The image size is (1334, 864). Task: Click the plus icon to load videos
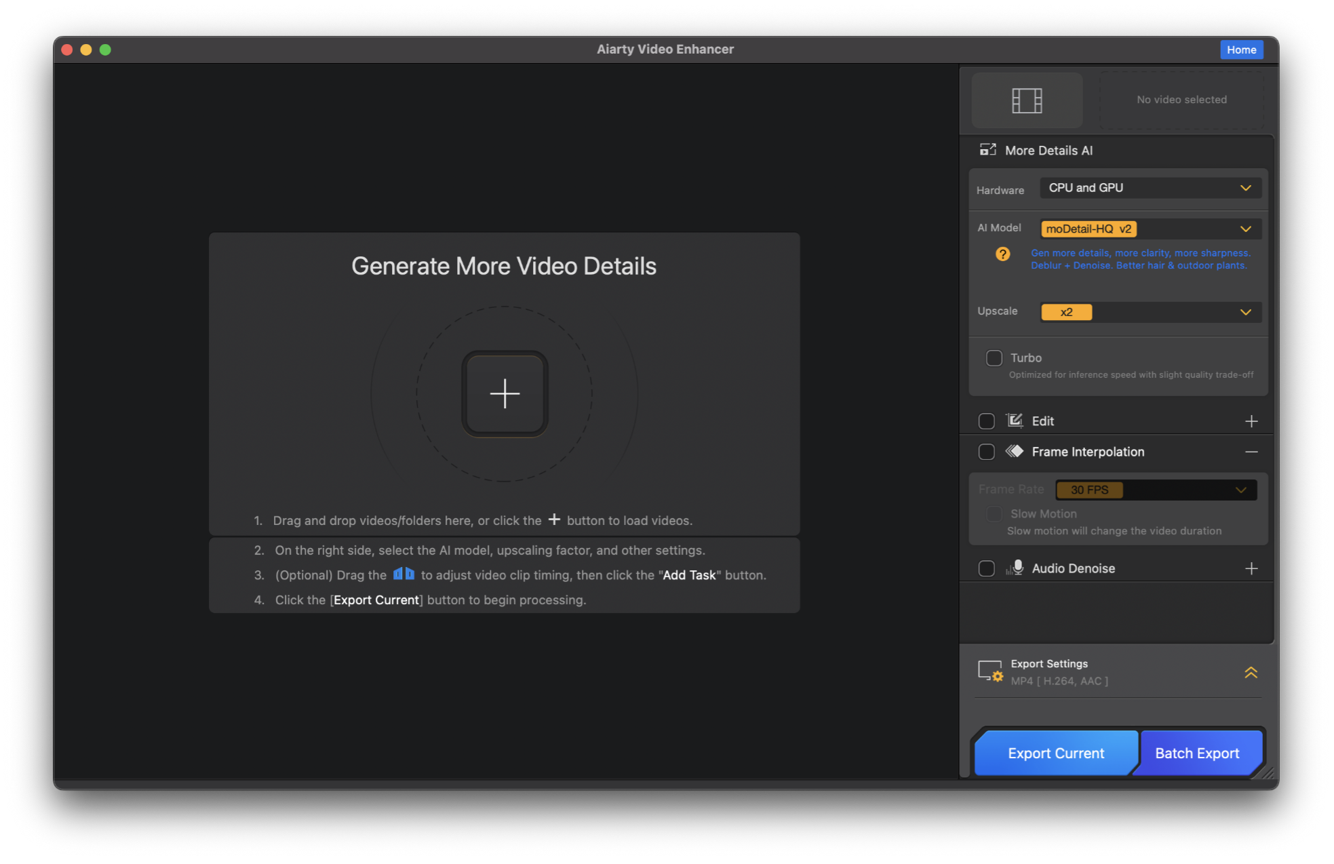[x=505, y=394]
